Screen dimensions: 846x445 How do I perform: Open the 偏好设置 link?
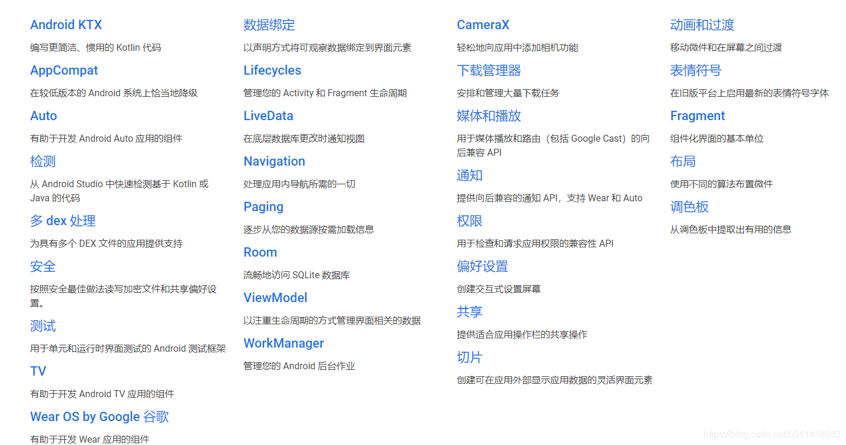point(483,267)
